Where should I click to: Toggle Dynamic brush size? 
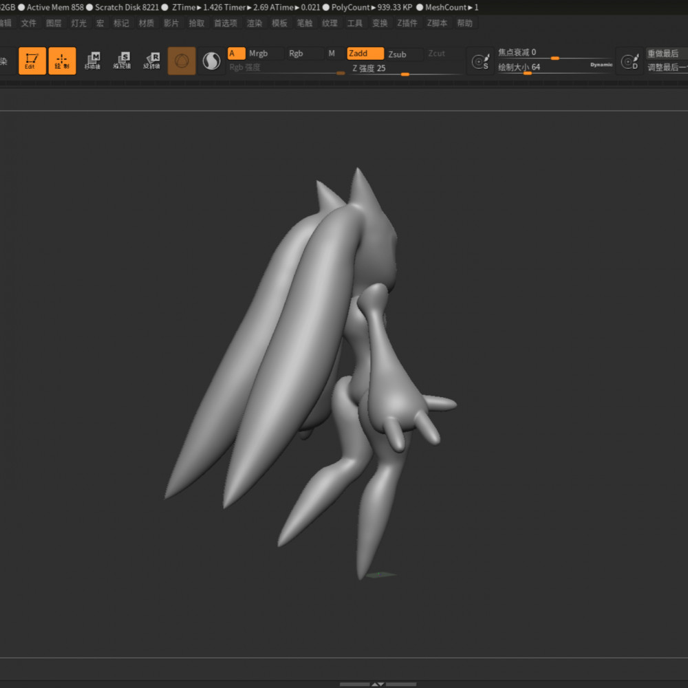tap(601, 65)
